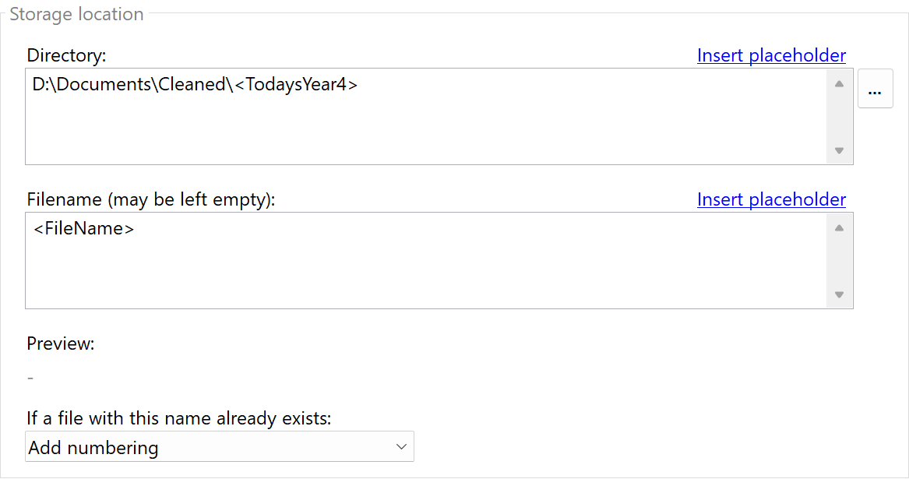The width and height of the screenshot is (909, 479).
Task: Click the 'Storage location' group heading
Action: click(x=76, y=14)
